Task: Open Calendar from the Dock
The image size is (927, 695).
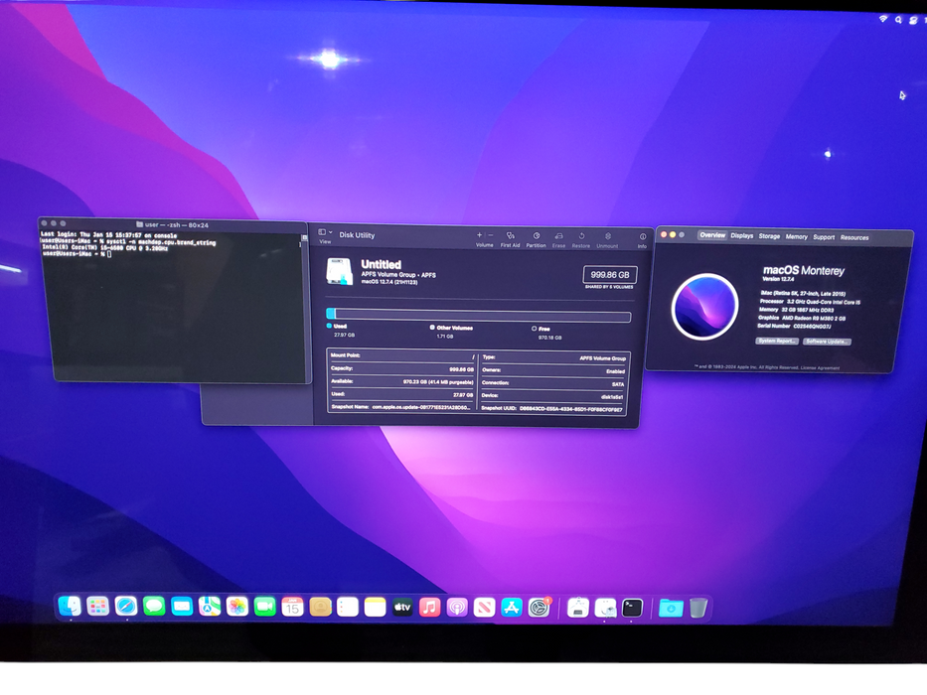Action: click(x=293, y=607)
